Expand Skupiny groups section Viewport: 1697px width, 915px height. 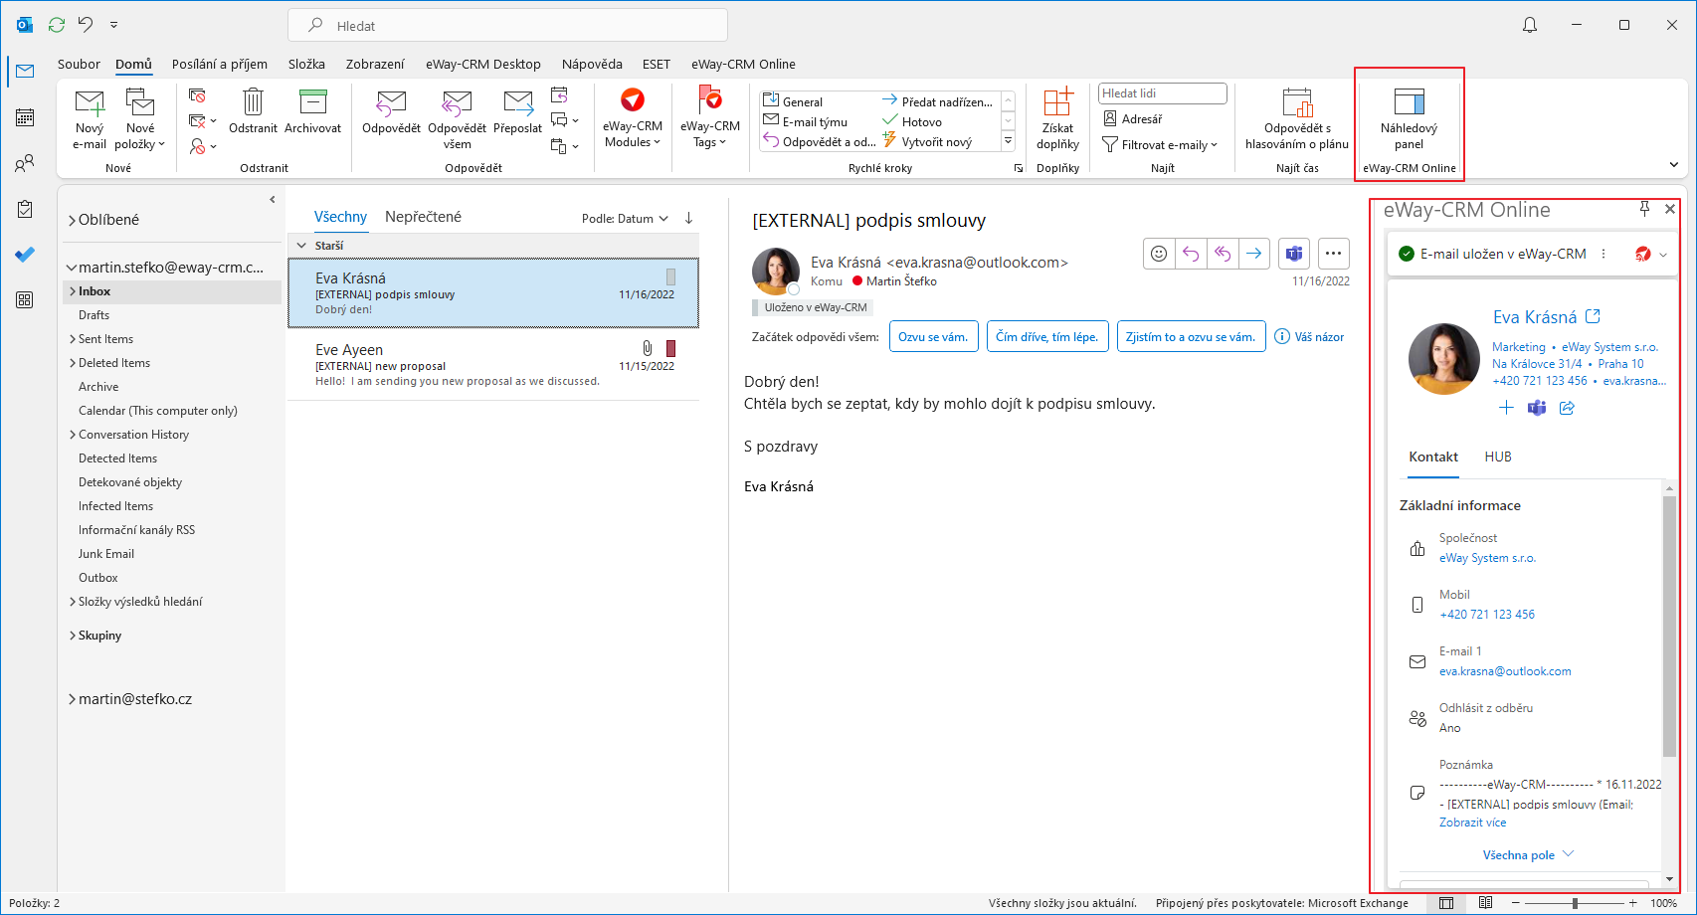73,636
